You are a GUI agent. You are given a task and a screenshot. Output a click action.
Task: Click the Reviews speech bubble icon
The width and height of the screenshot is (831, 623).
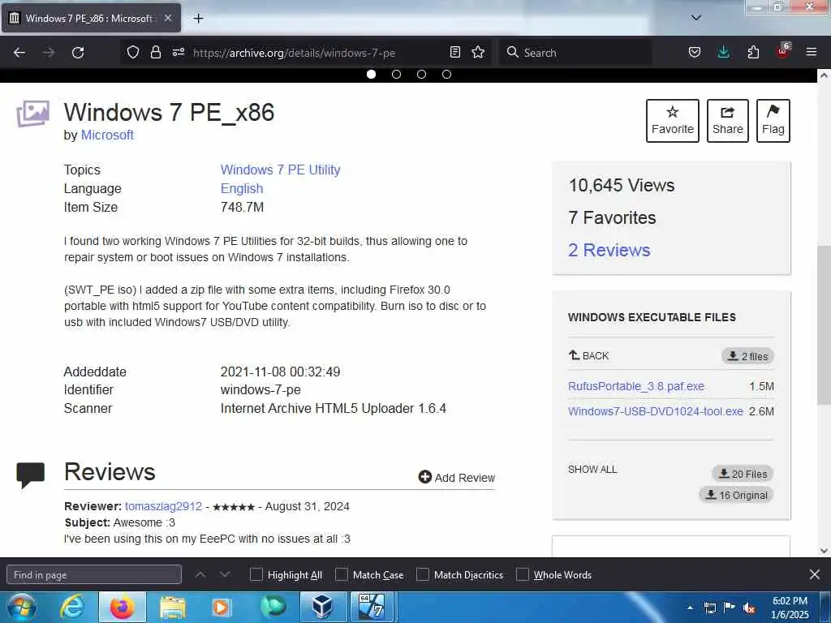point(31,475)
